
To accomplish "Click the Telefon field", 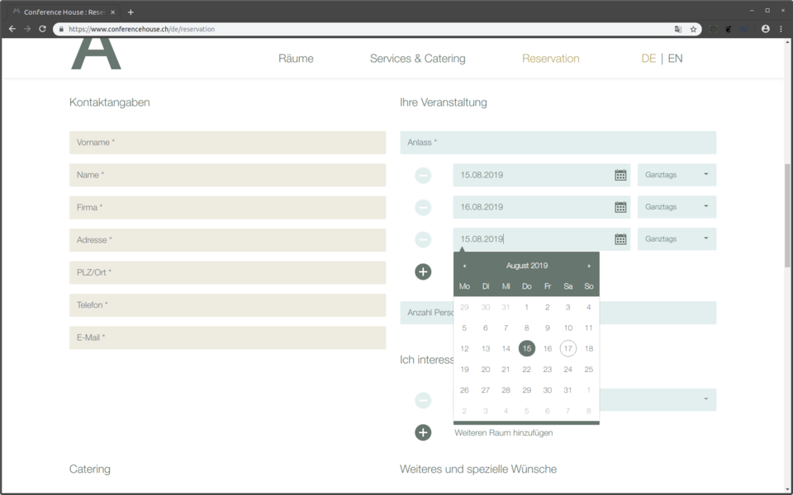I will [228, 305].
